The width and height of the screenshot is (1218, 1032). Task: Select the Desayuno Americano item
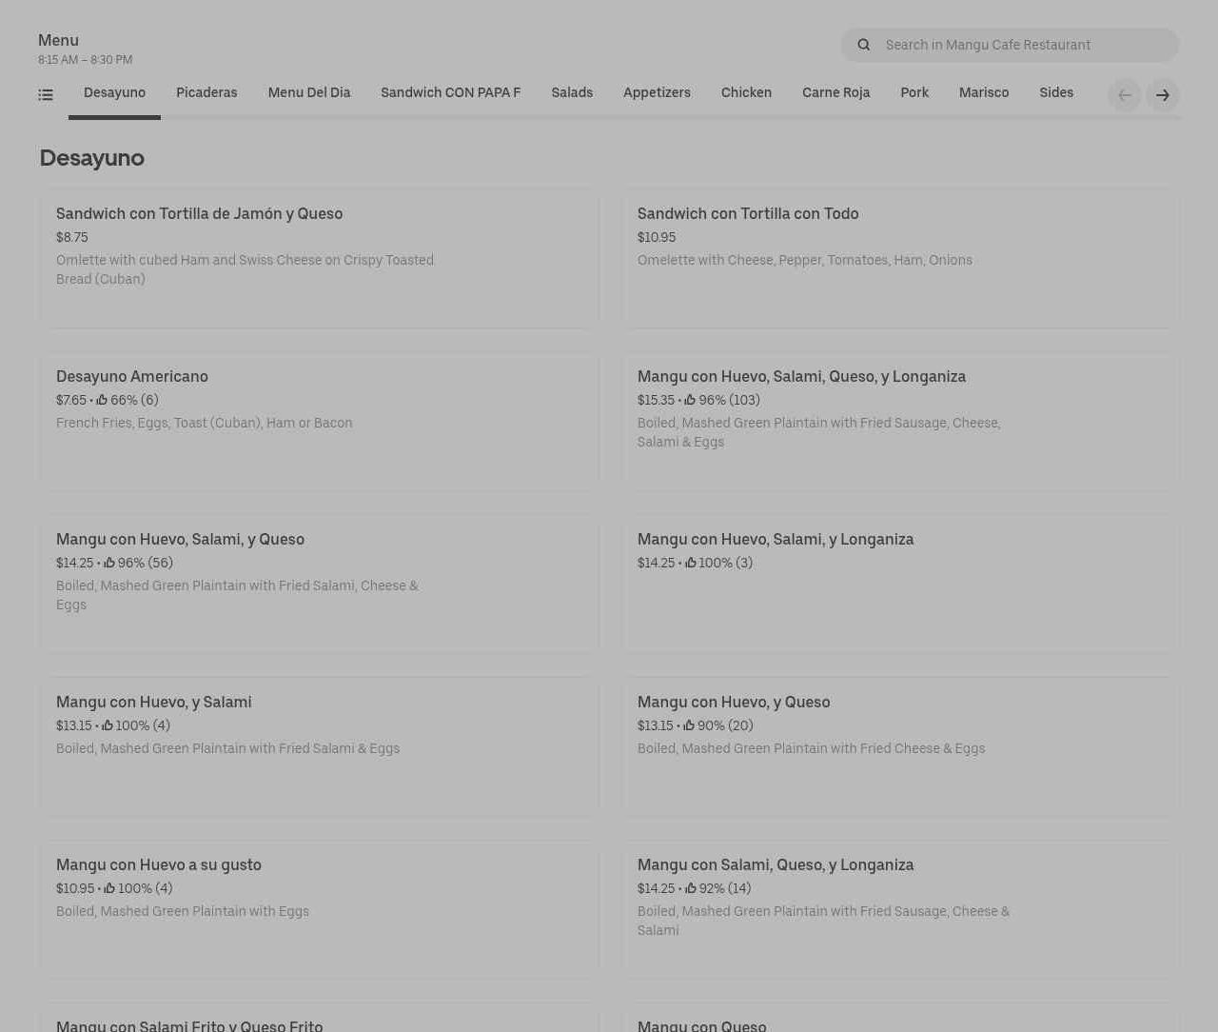(x=319, y=422)
